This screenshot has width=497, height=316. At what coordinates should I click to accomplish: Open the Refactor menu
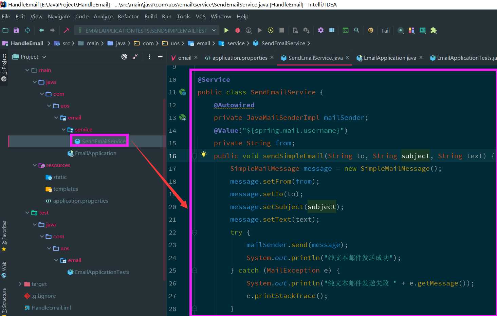128,16
